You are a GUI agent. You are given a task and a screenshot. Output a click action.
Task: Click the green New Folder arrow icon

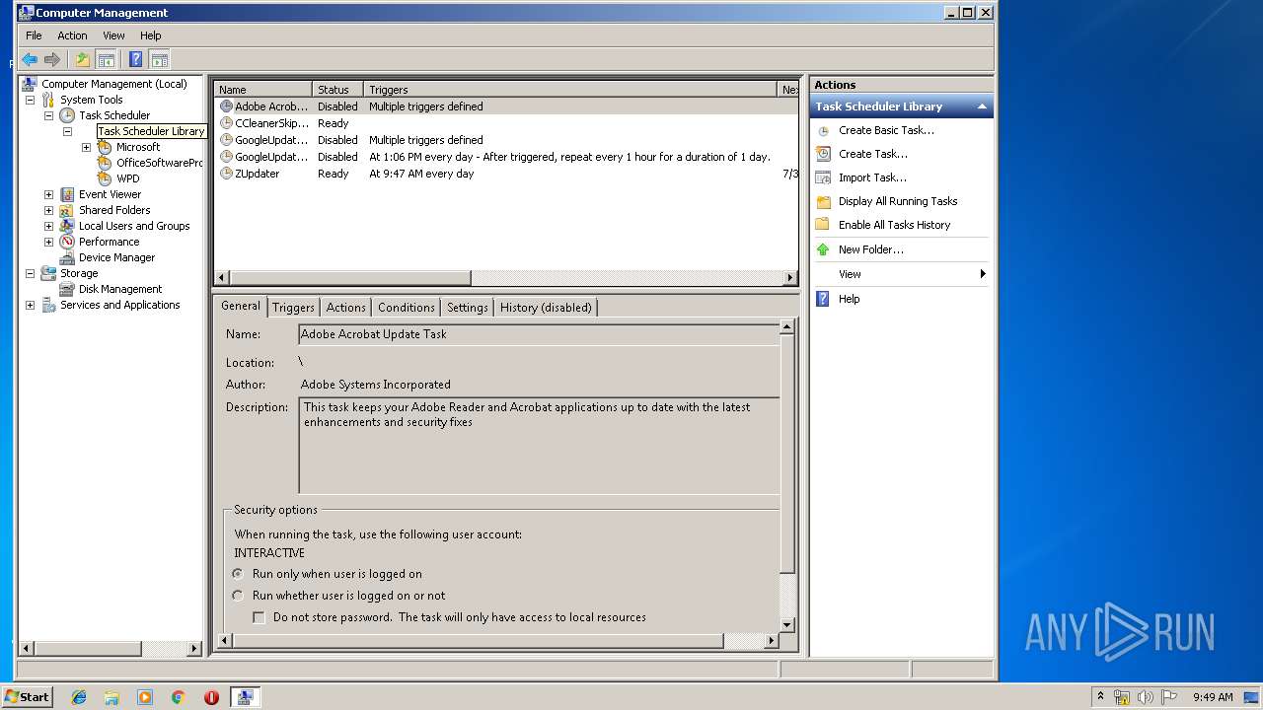tap(823, 249)
